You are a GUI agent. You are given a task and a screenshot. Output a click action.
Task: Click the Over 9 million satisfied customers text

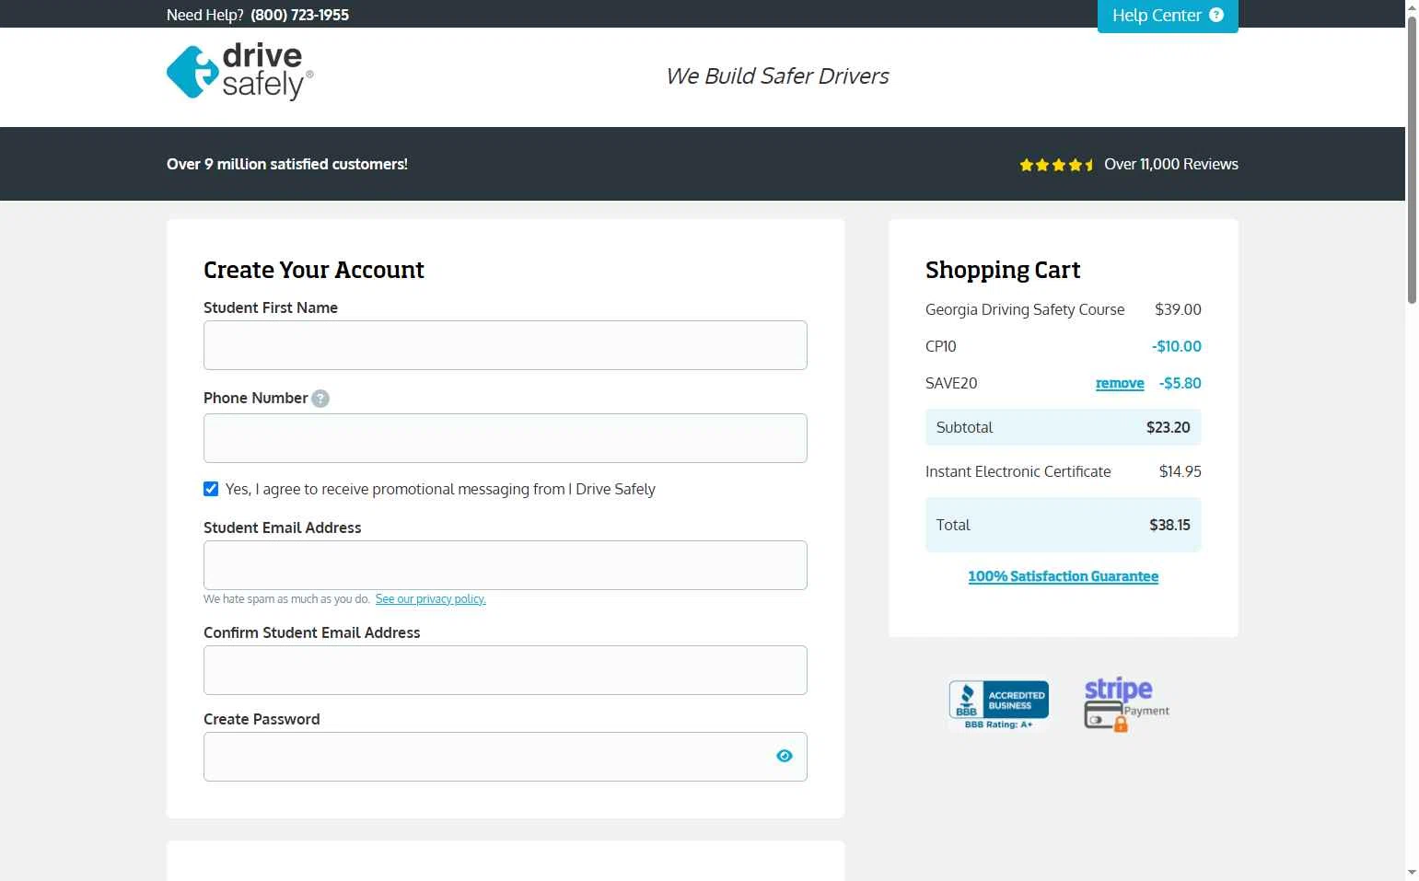click(x=287, y=164)
